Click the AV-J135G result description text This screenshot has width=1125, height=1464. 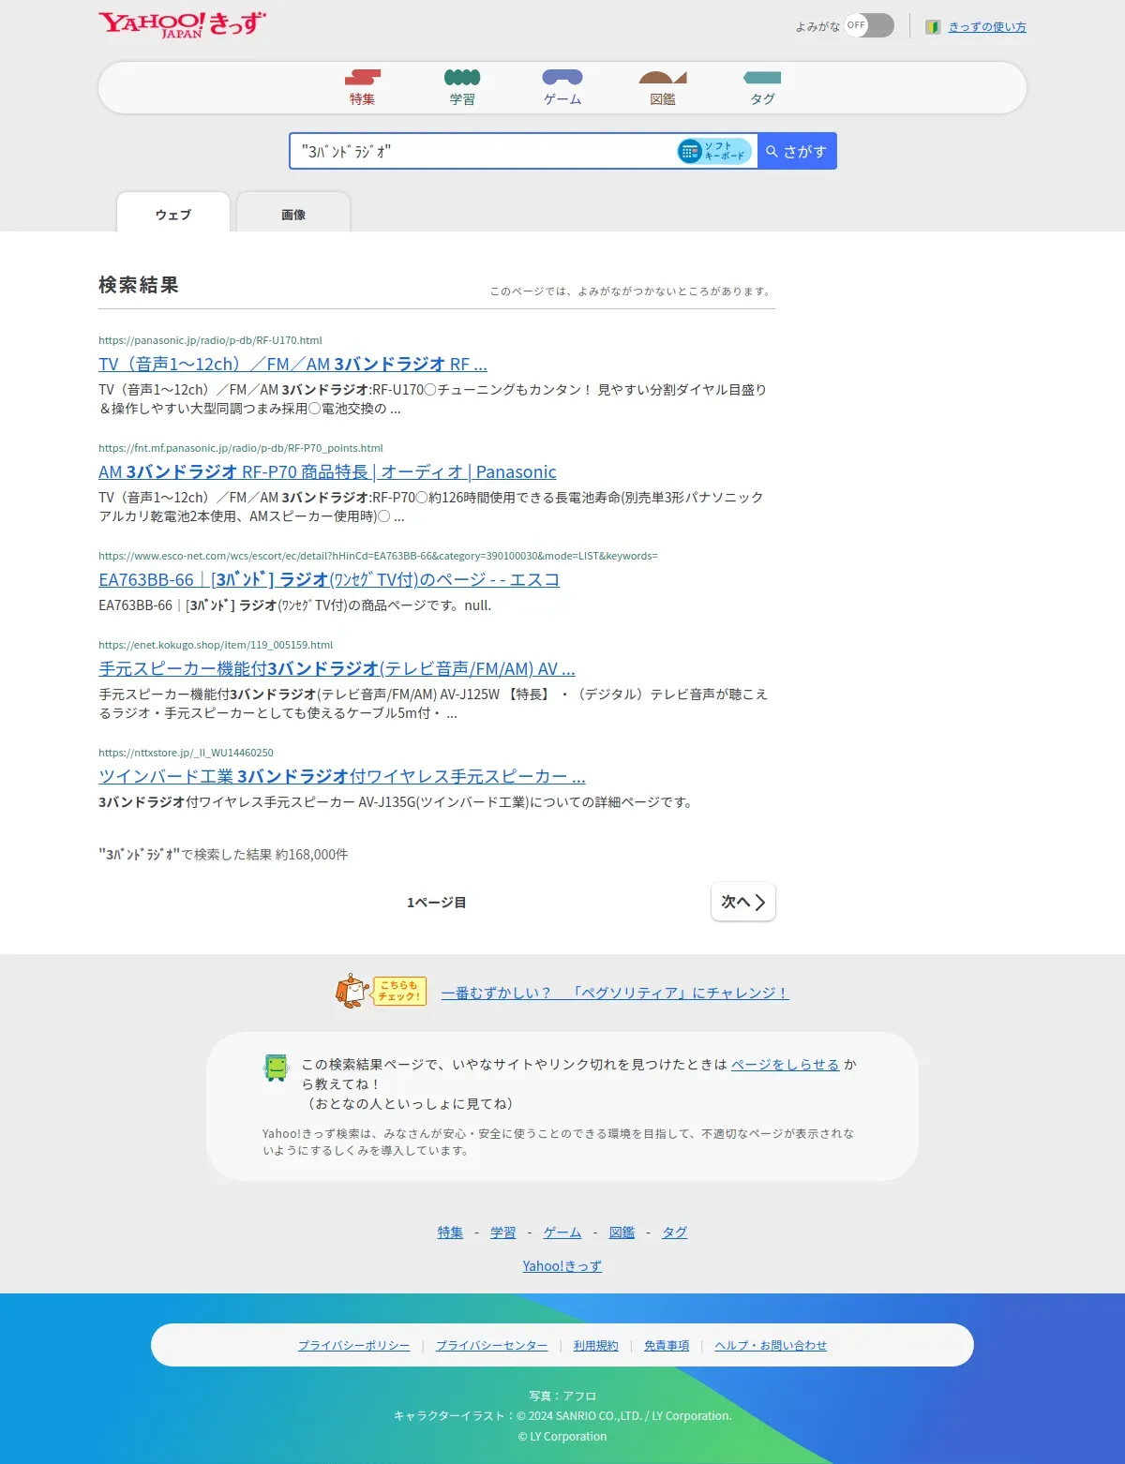tap(397, 802)
